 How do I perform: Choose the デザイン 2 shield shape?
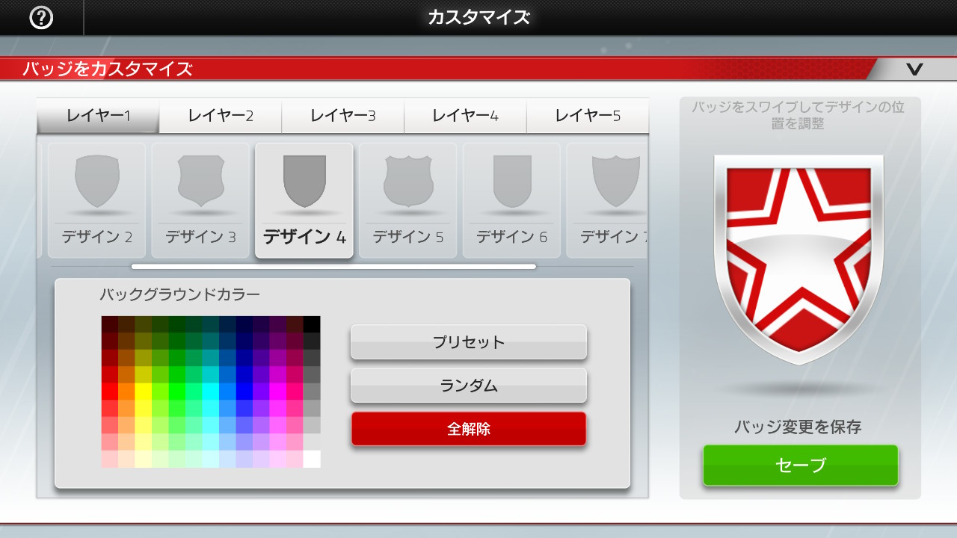pyautogui.click(x=97, y=200)
